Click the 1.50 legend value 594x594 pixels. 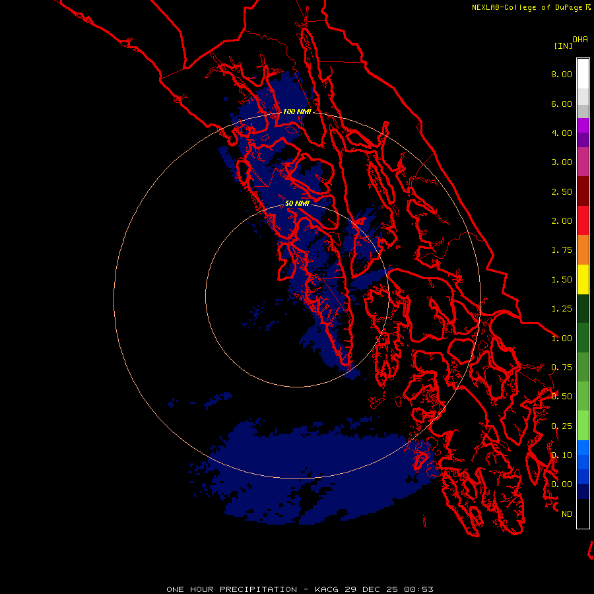(562, 280)
